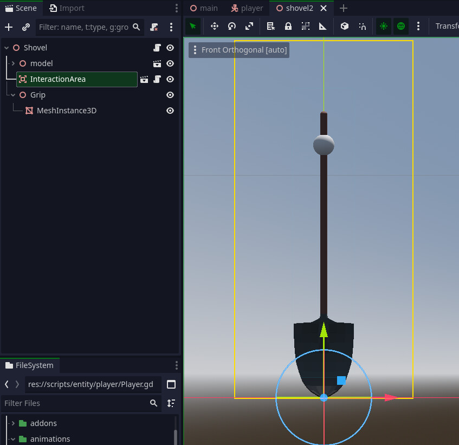
Task: Switch to Move mode tool
Action: coord(214,26)
